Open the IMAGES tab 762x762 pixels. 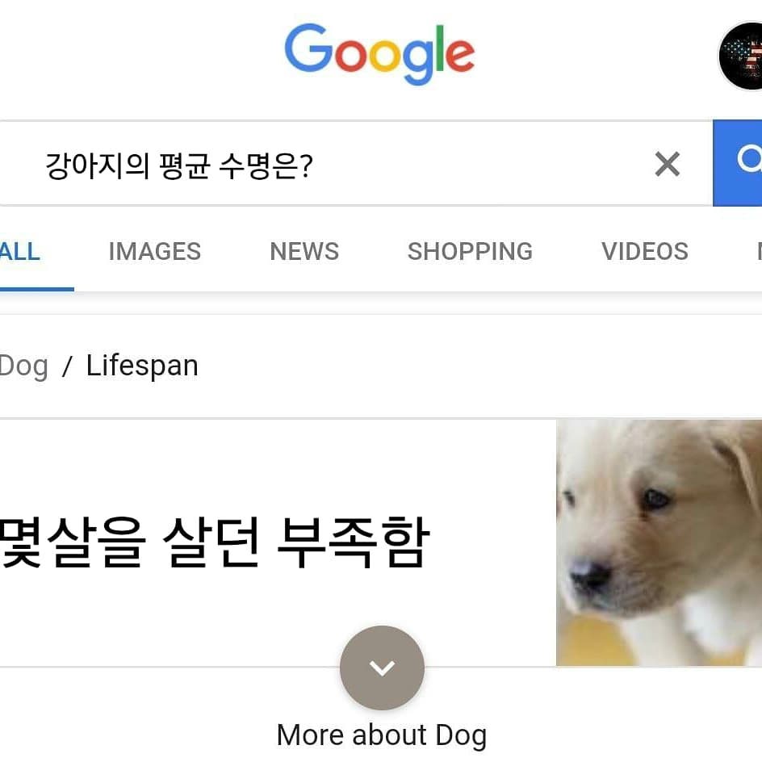[154, 252]
